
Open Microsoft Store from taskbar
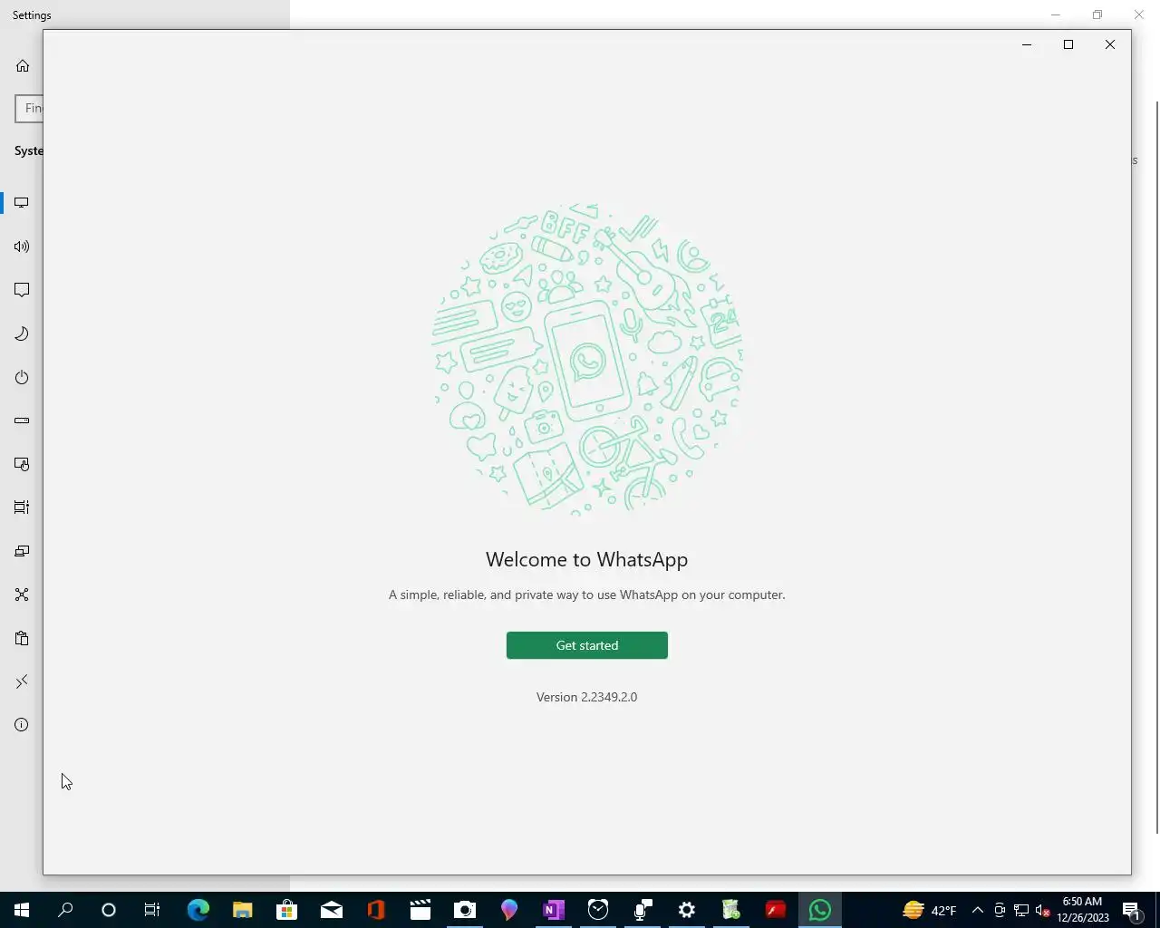pyautogui.click(x=286, y=910)
